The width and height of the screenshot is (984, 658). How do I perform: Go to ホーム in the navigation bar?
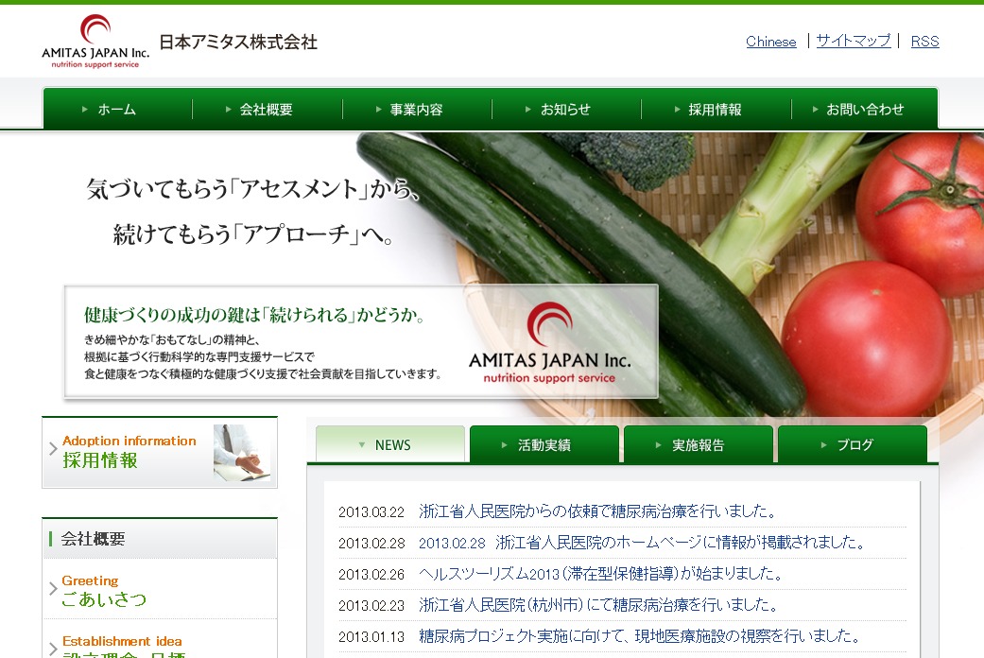pyautogui.click(x=117, y=110)
